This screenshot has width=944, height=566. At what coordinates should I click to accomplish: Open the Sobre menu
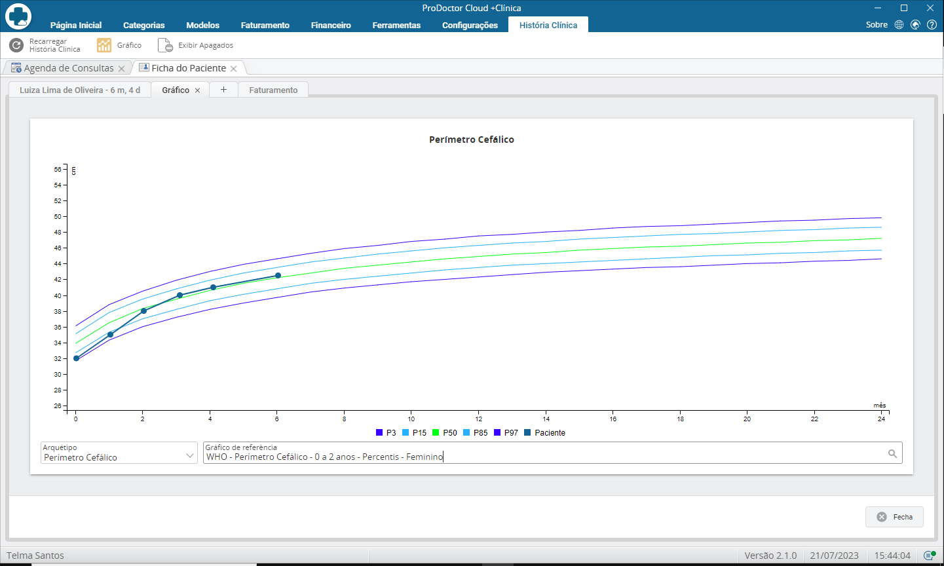[877, 25]
